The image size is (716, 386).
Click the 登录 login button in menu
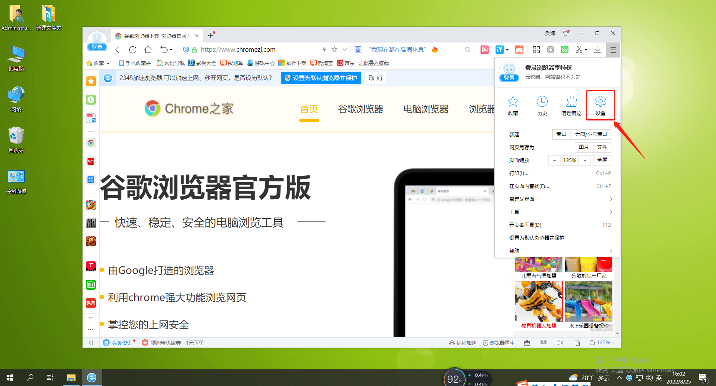(509, 78)
